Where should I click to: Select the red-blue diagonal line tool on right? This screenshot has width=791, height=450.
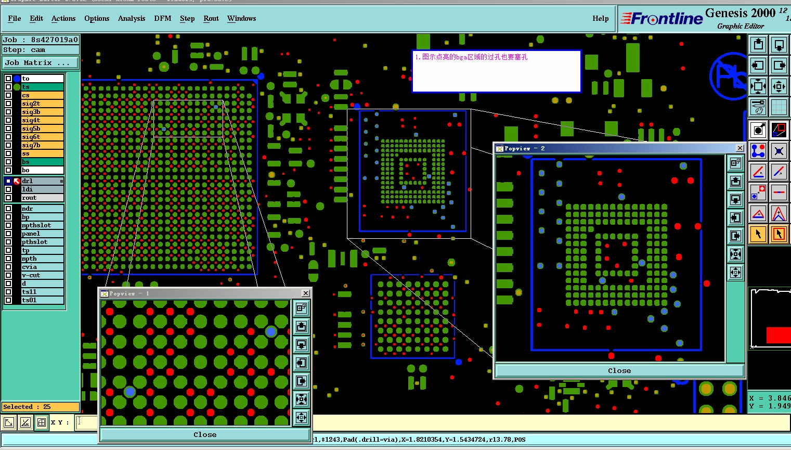pyautogui.click(x=779, y=172)
